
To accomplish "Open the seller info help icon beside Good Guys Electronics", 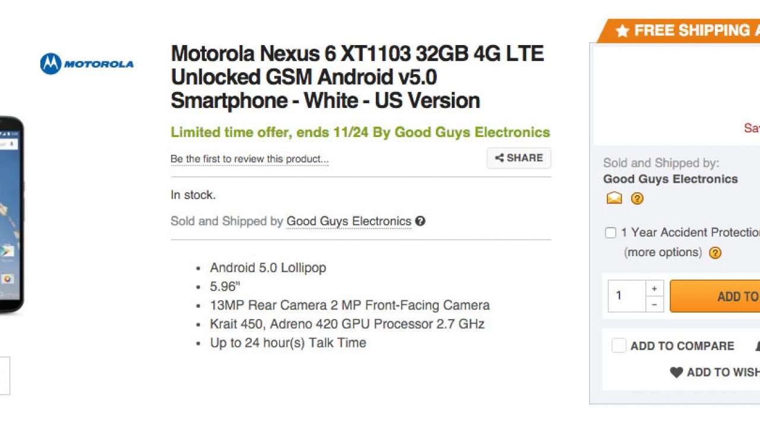I will pyautogui.click(x=420, y=221).
